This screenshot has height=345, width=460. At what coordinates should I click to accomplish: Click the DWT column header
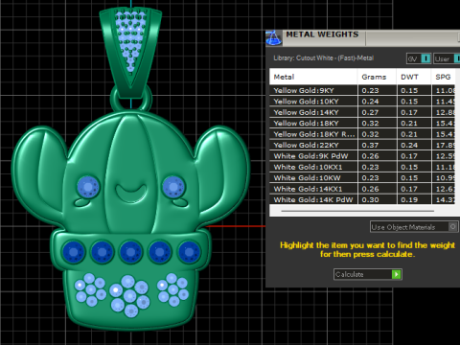414,77
